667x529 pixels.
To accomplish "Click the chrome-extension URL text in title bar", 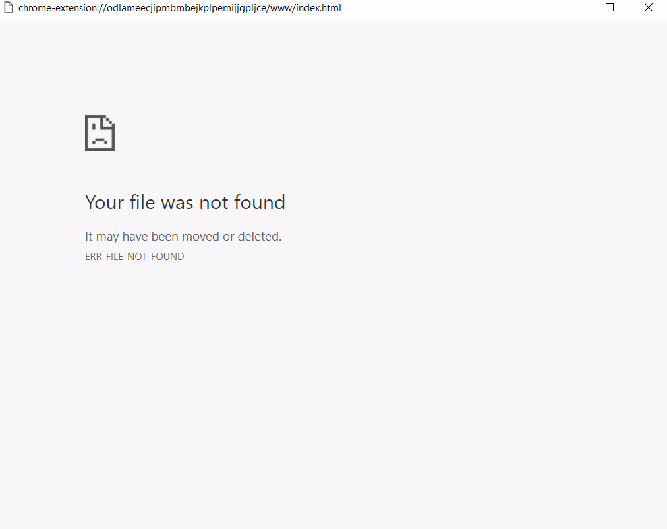I will pos(179,8).
